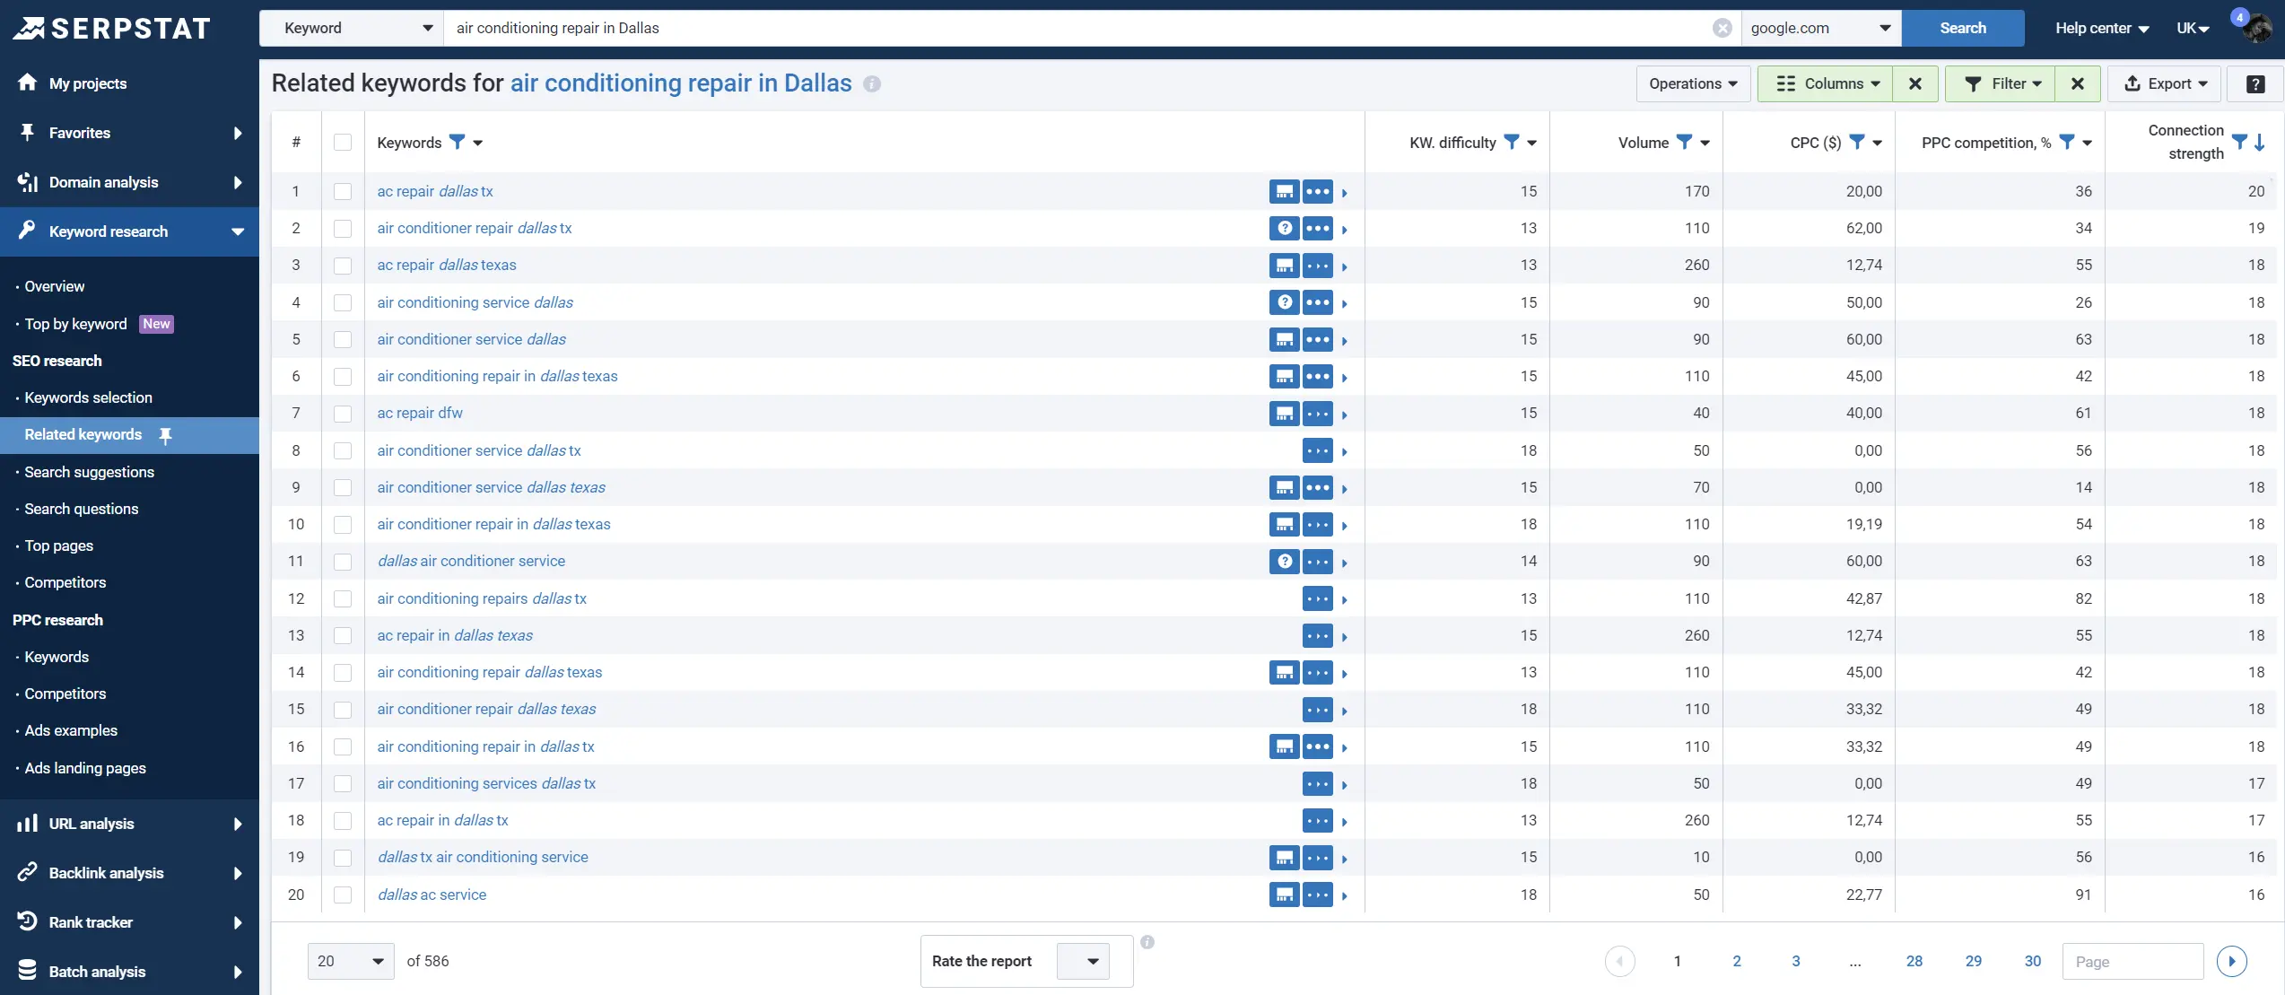This screenshot has width=2285, height=995.
Task: Expand the Columns dropdown menu
Action: (x=1825, y=84)
